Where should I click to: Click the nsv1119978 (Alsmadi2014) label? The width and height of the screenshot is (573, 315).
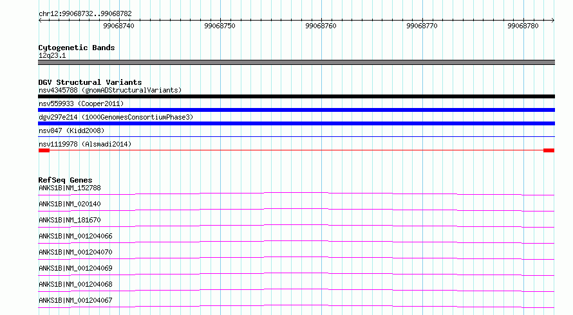tap(85, 144)
